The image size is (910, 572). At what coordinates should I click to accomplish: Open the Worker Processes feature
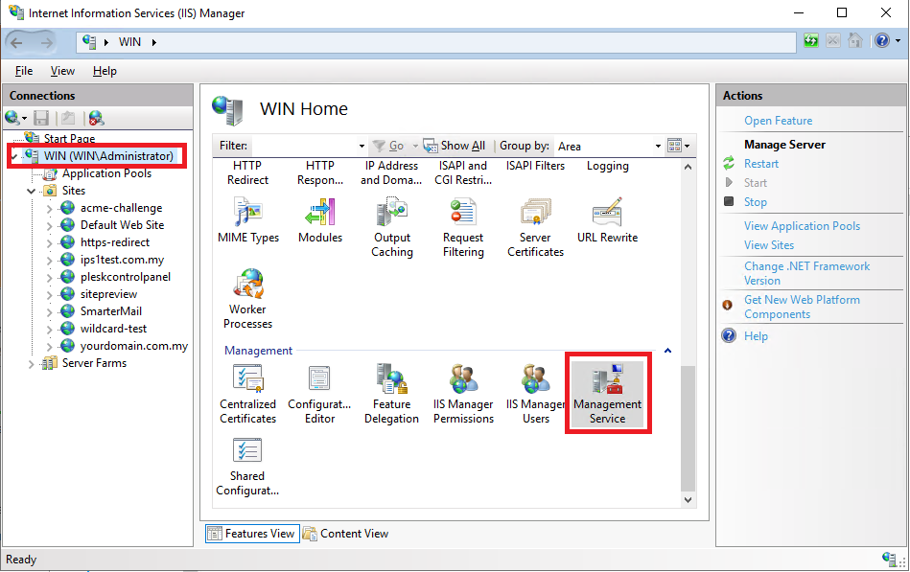[247, 299]
